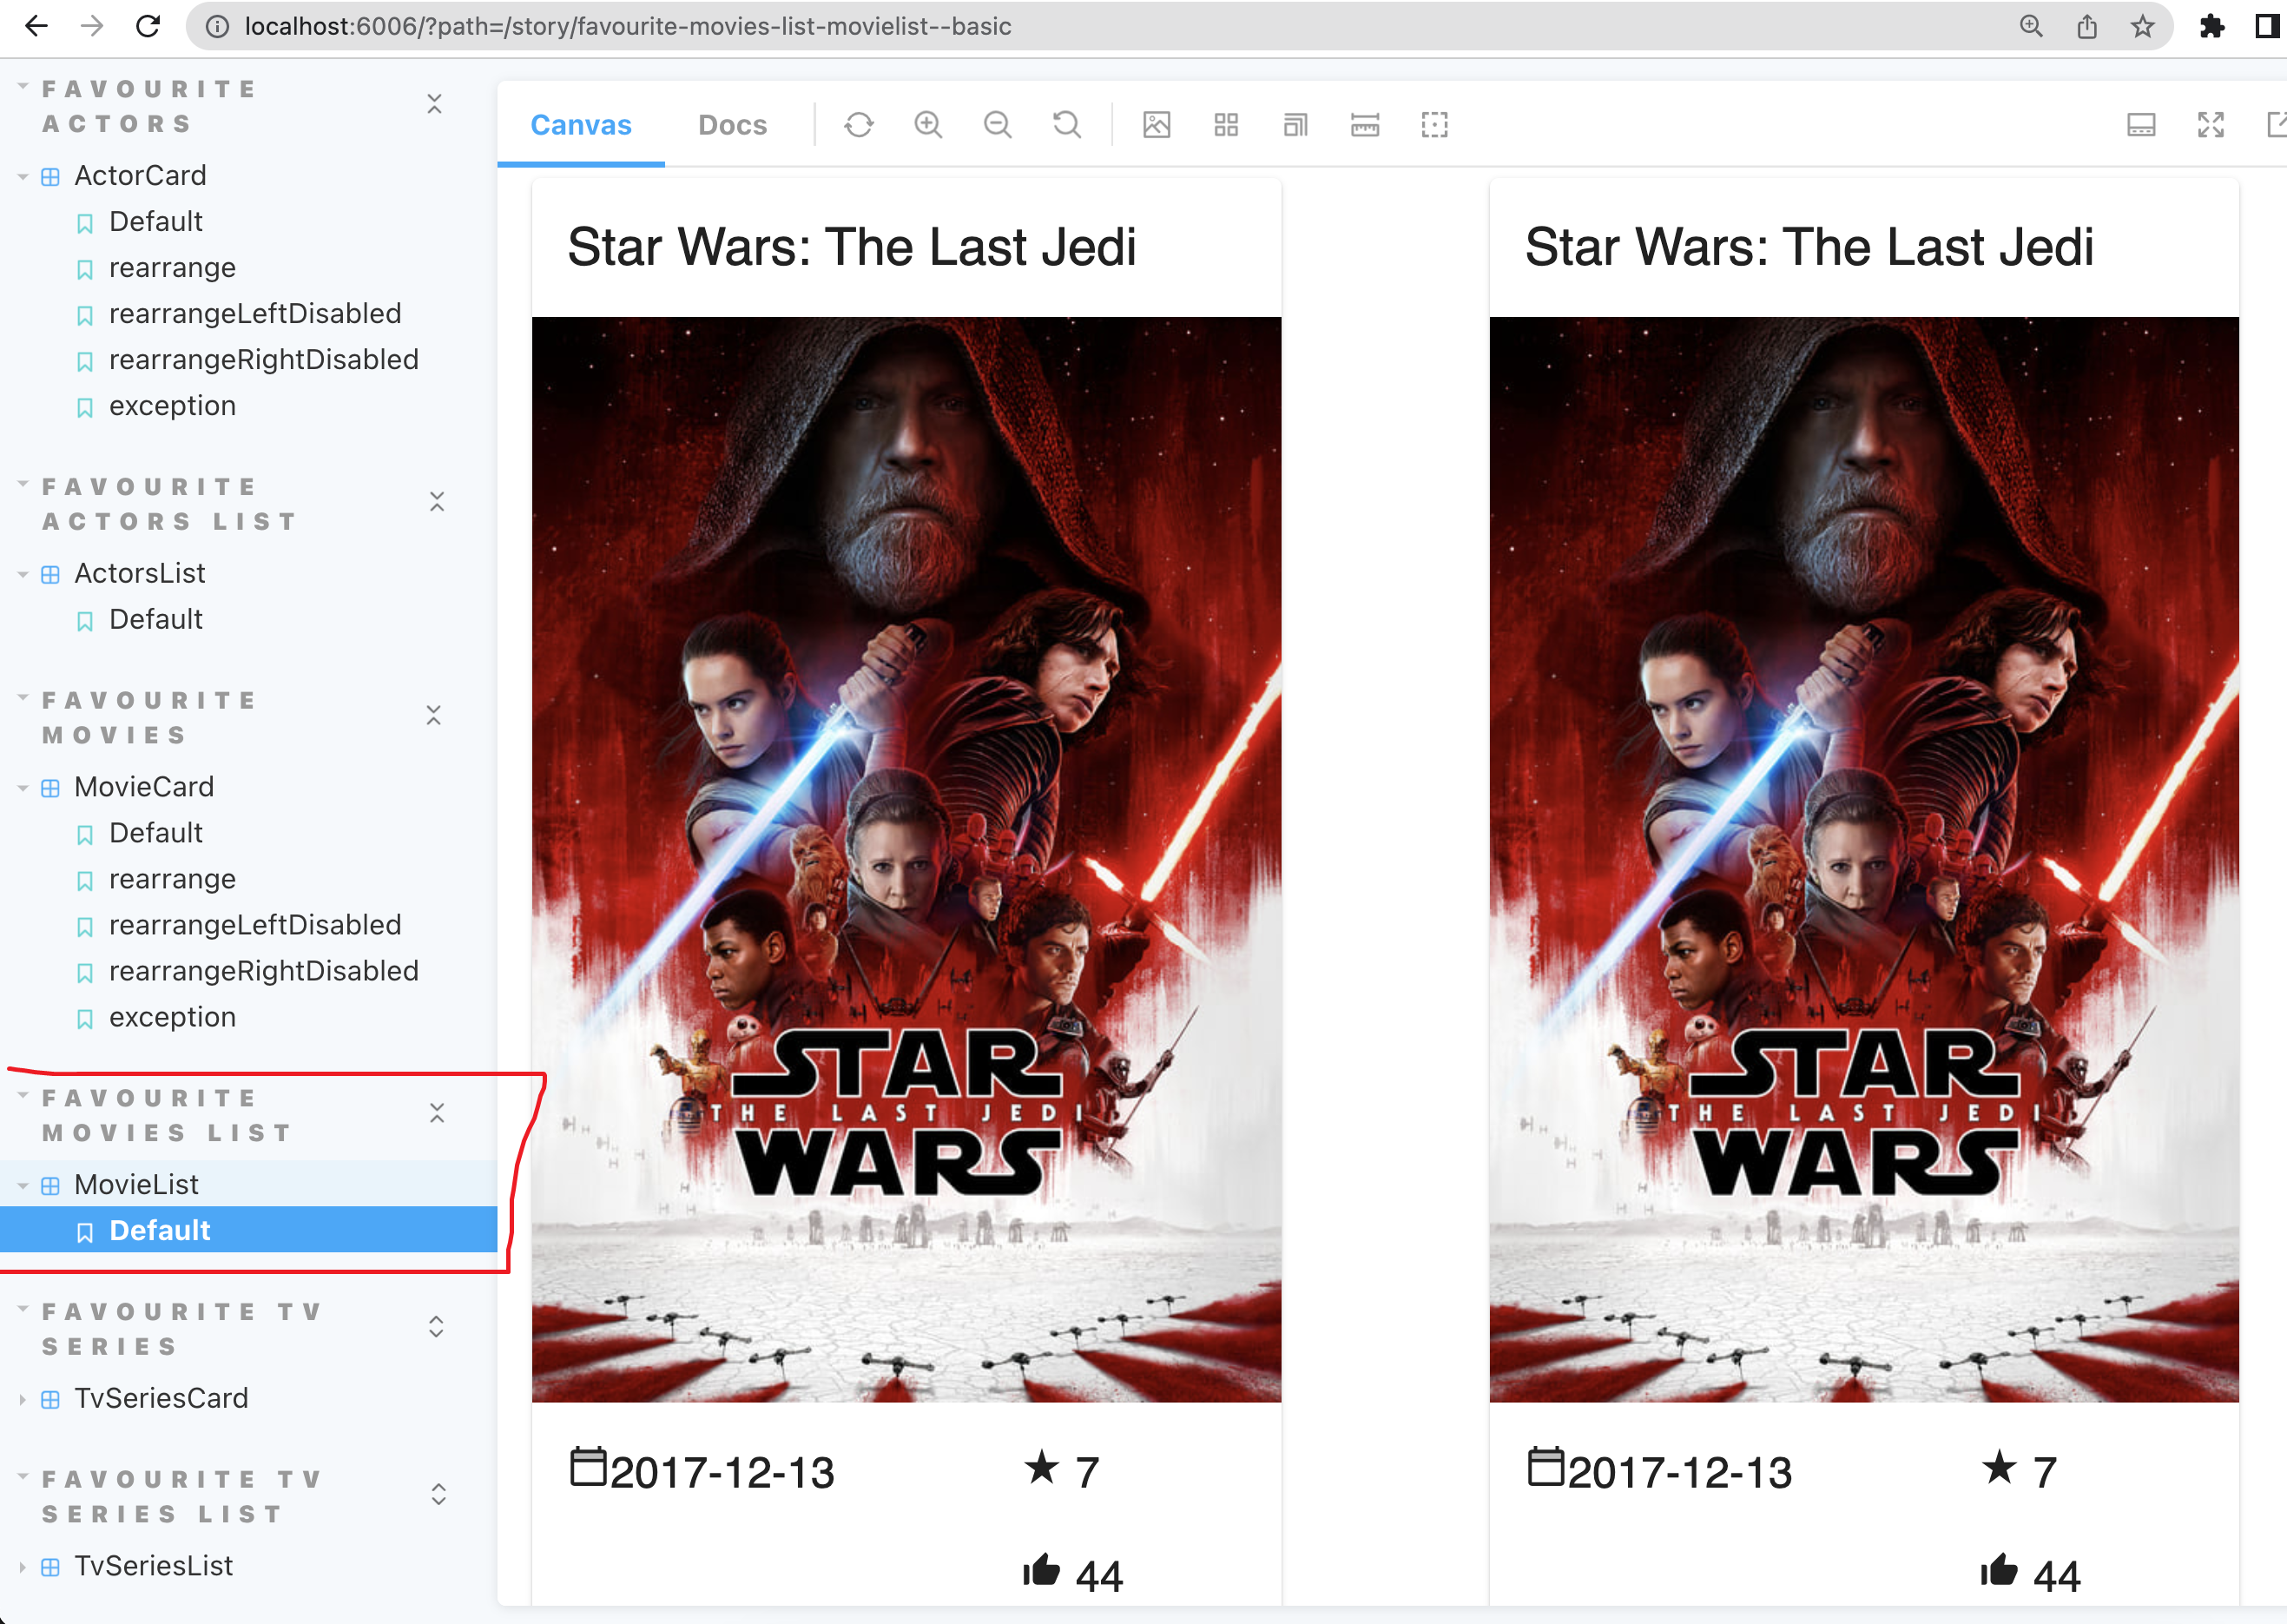Expand the TvSeriesCard component
Viewport: 2287px width, 1624px height.
click(160, 1398)
